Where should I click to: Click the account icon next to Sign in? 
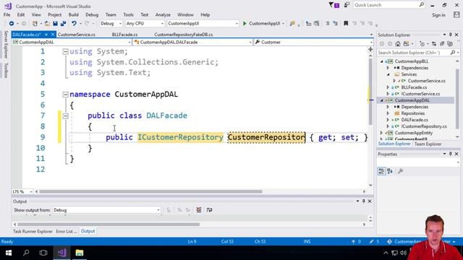(x=456, y=15)
